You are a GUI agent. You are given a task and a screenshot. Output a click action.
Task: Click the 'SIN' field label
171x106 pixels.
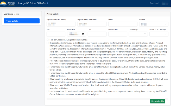coord(48,30)
